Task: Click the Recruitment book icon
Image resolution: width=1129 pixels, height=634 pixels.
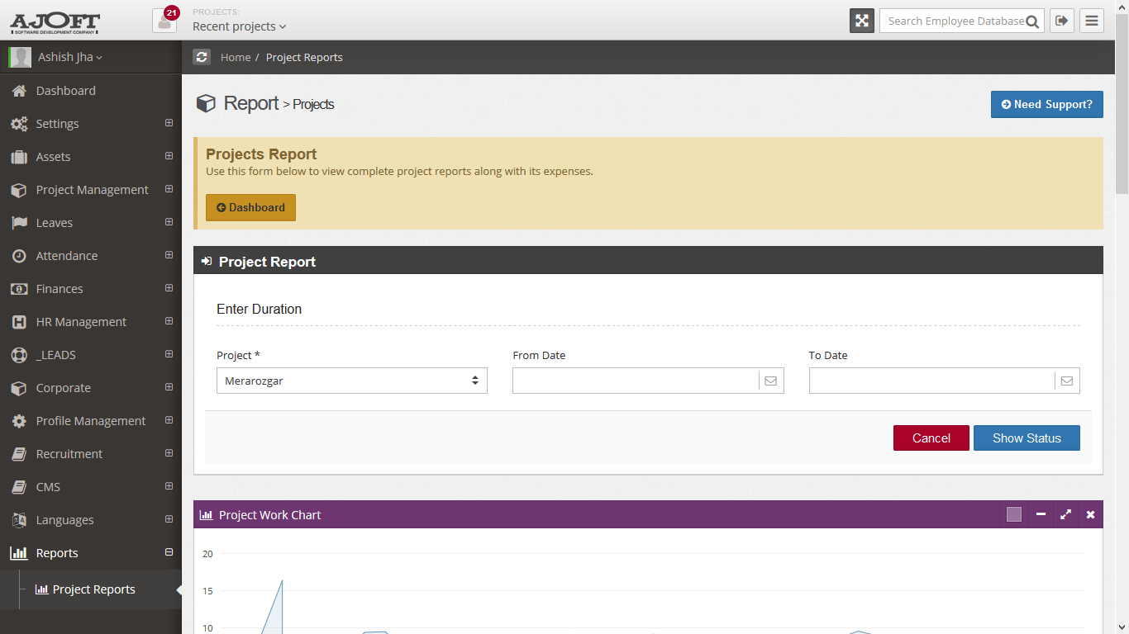Action: tap(19, 454)
